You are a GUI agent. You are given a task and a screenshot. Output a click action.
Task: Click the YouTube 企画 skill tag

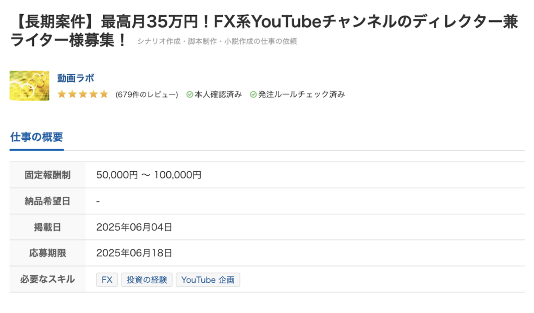pyautogui.click(x=208, y=280)
